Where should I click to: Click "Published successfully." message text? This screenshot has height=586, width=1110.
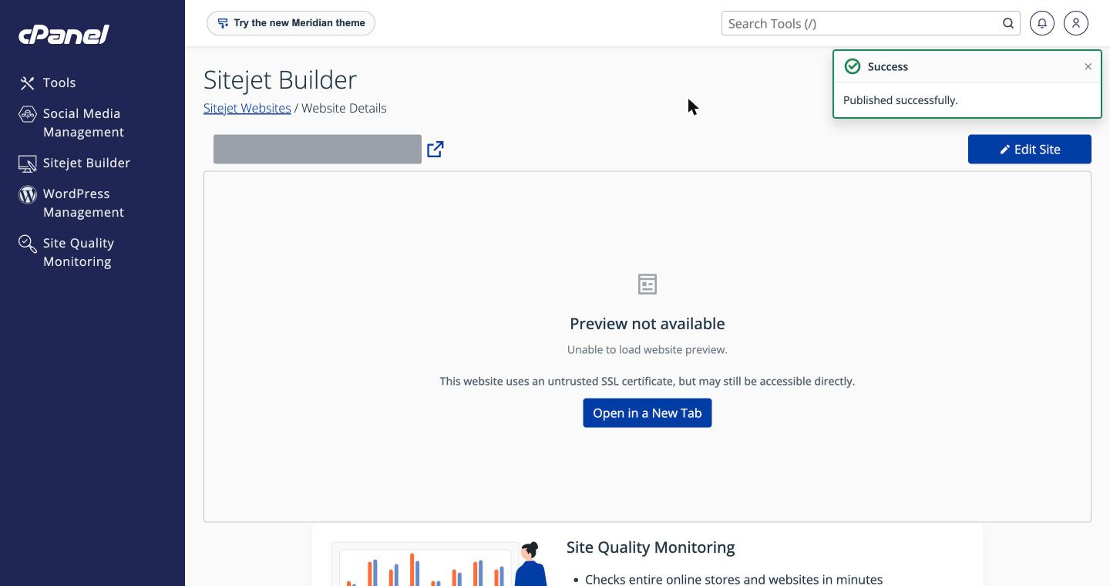pyautogui.click(x=900, y=100)
